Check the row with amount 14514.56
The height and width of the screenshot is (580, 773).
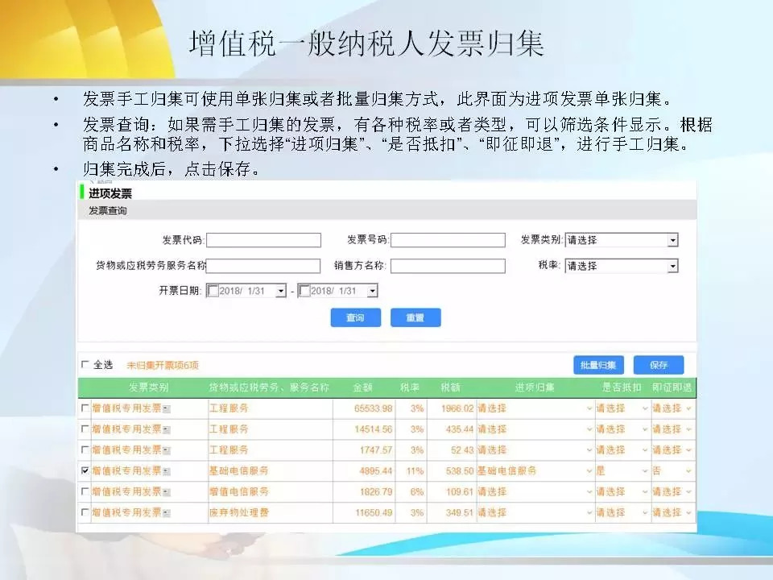click(x=85, y=429)
